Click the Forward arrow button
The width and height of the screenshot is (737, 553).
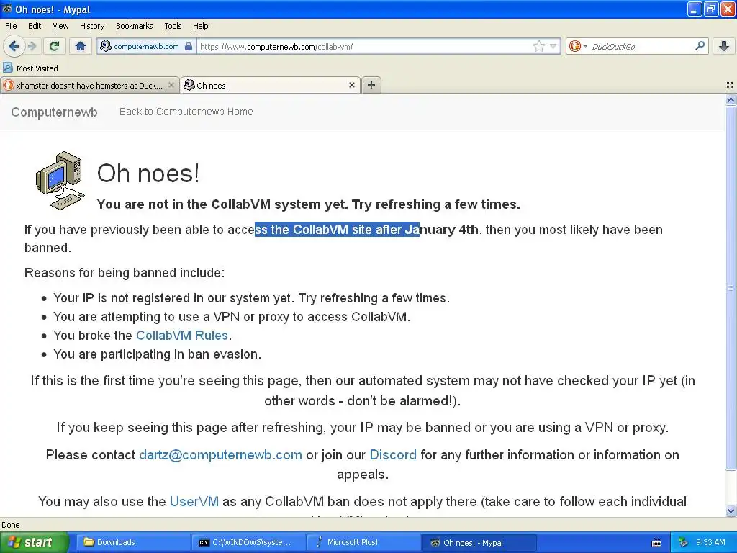click(32, 46)
